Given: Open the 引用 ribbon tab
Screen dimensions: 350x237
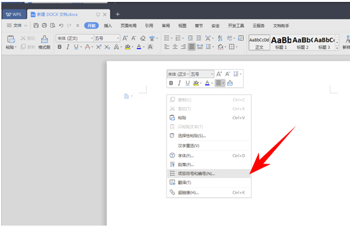Looking at the screenshot, I should point(149,26).
